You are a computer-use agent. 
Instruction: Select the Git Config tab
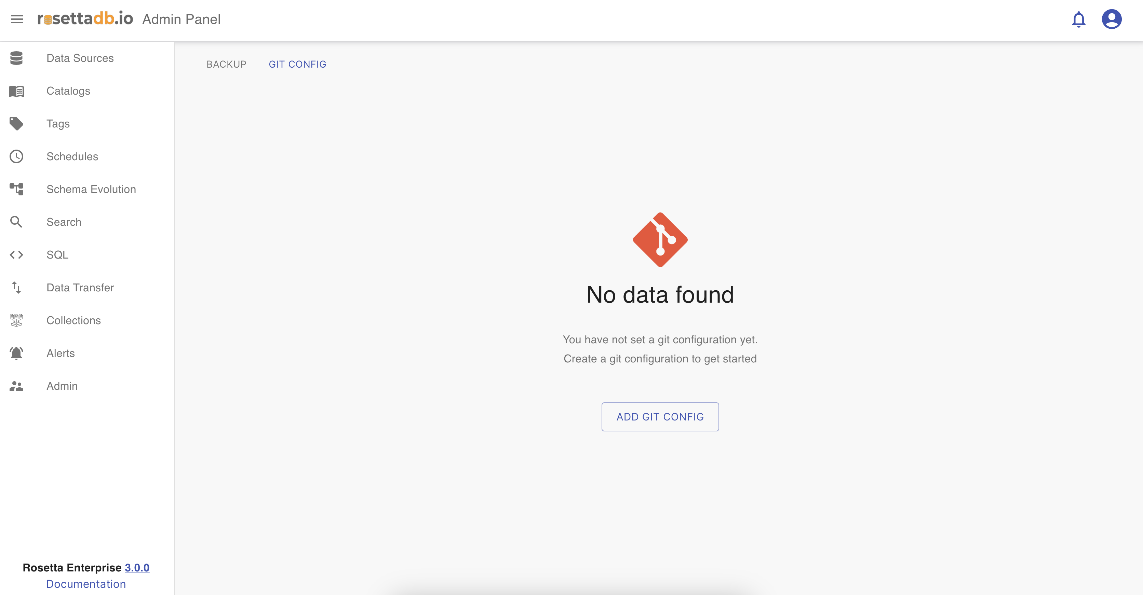[x=297, y=64]
